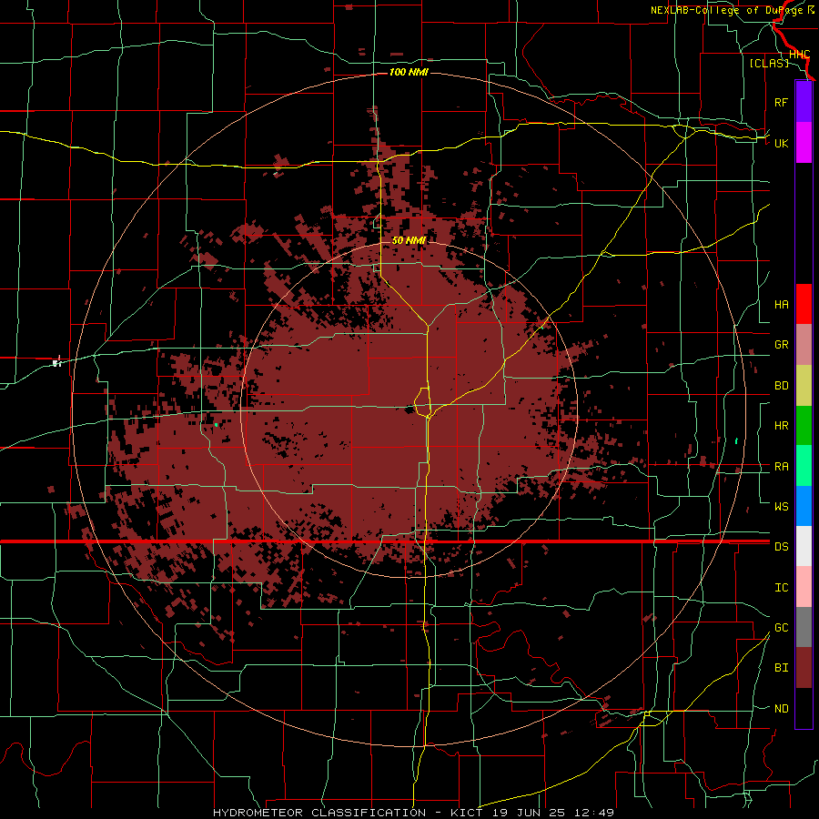This screenshot has width=819, height=819.
Task: Click the WS legend label
Action: click(781, 506)
